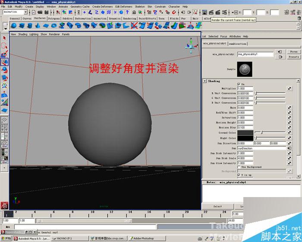302x242 pixels.
Task: Click the save scene icon
Action: (47, 13)
